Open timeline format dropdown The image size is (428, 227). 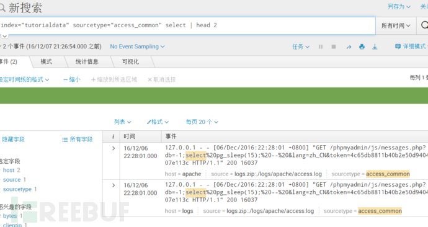[24, 79]
